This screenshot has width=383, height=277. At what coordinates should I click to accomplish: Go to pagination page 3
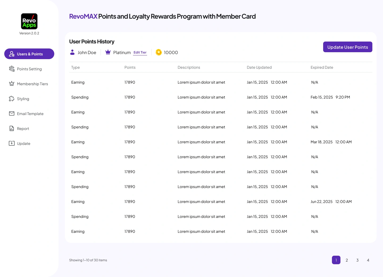tap(357, 260)
